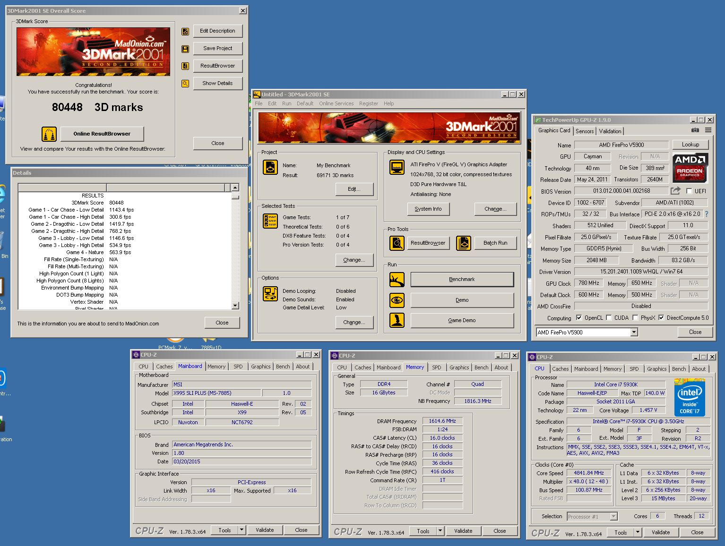Click the Manufacturer MSI field
This screenshot has height=546, width=725.
pos(242,384)
